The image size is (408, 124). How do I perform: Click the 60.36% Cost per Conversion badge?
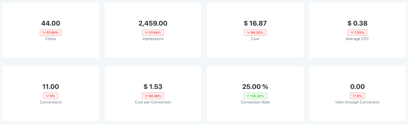point(153,96)
